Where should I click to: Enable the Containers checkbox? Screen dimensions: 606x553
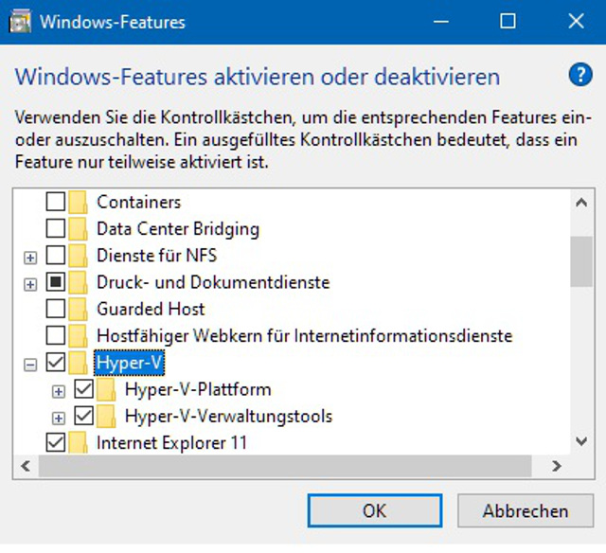[x=56, y=202]
